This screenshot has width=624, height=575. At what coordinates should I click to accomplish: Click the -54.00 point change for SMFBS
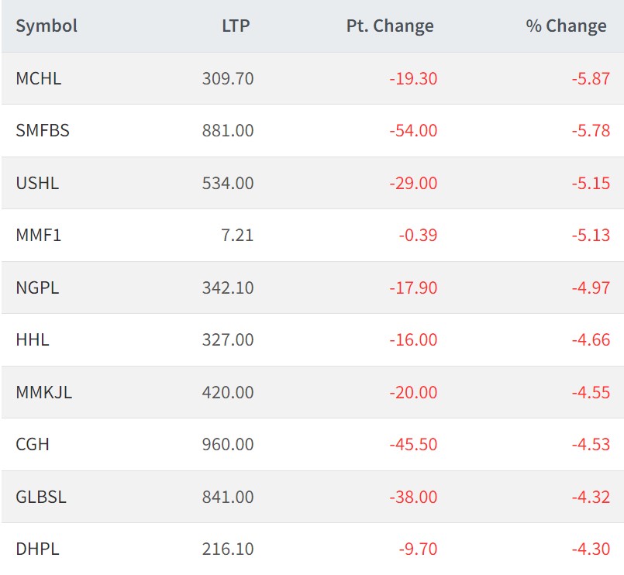(x=413, y=130)
